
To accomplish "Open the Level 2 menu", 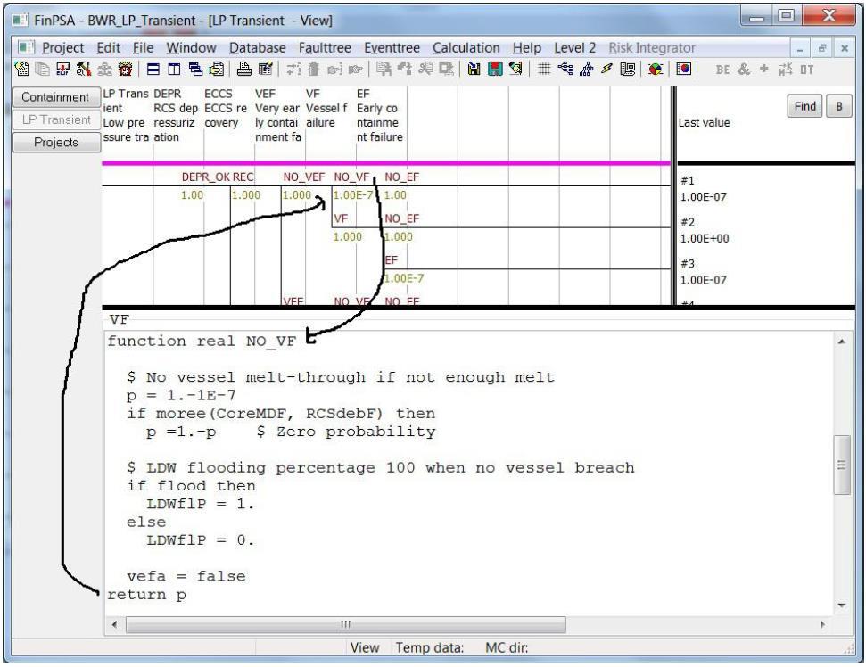I will click(575, 48).
